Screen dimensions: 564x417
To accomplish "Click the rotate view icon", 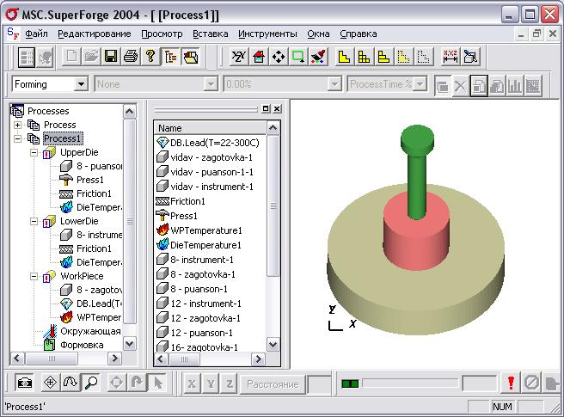I will (x=70, y=383).
